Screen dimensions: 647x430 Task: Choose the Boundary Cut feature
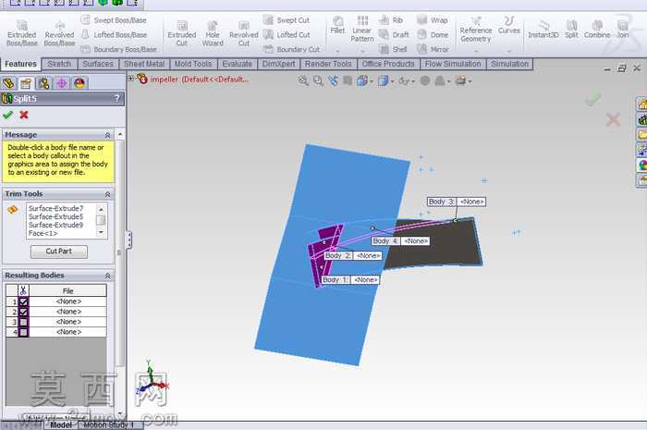click(292, 49)
